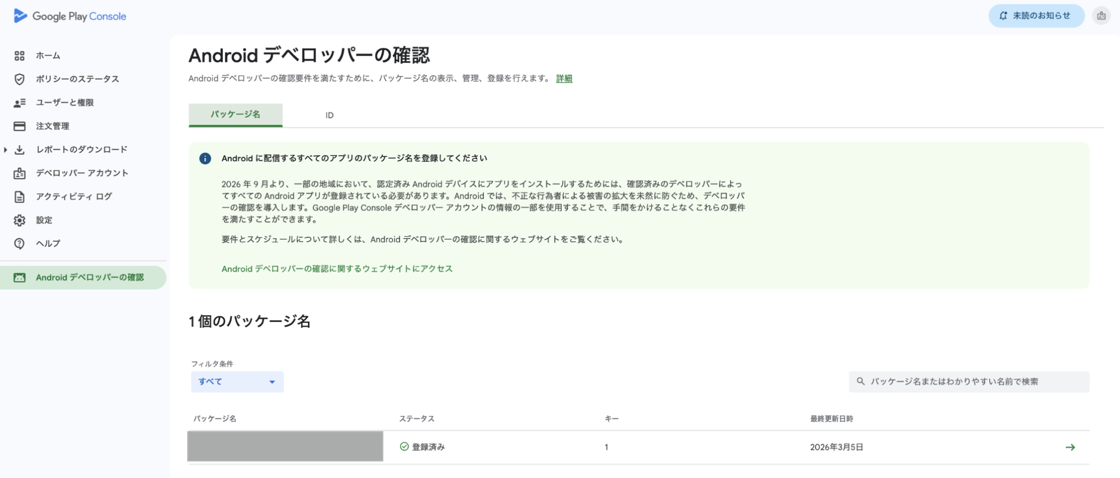This screenshot has width=1120, height=478.
Task: Click the 登録済み status text
Action: point(428,447)
